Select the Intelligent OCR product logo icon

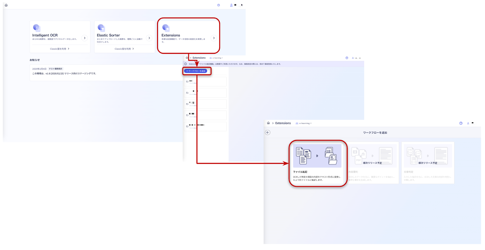pos(36,28)
